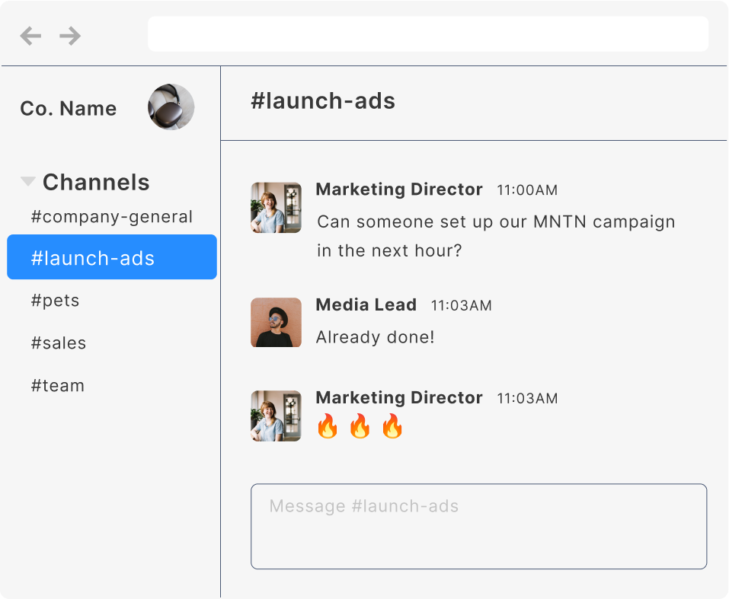Select the #launch-ads channel in sidebar
This screenshot has width=729, height=599.
click(x=111, y=258)
